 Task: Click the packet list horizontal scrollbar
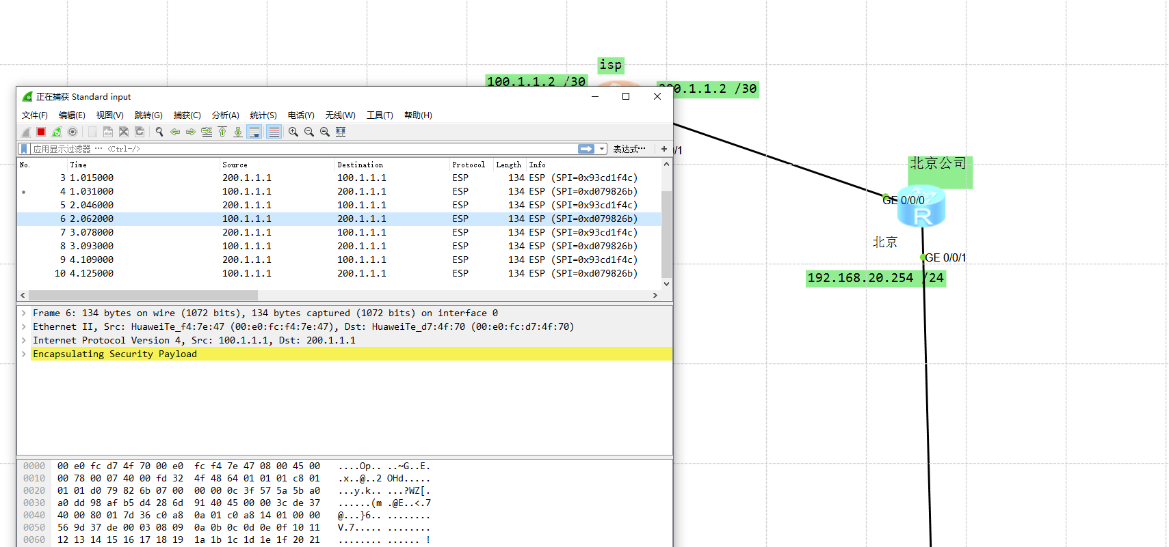coord(144,295)
